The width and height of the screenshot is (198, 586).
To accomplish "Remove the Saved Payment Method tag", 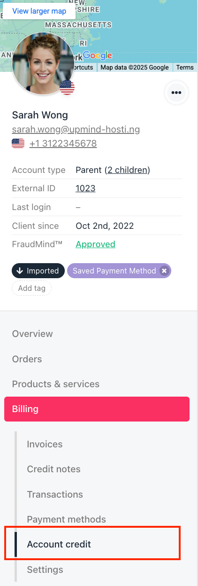I will (x=164, y=271).
